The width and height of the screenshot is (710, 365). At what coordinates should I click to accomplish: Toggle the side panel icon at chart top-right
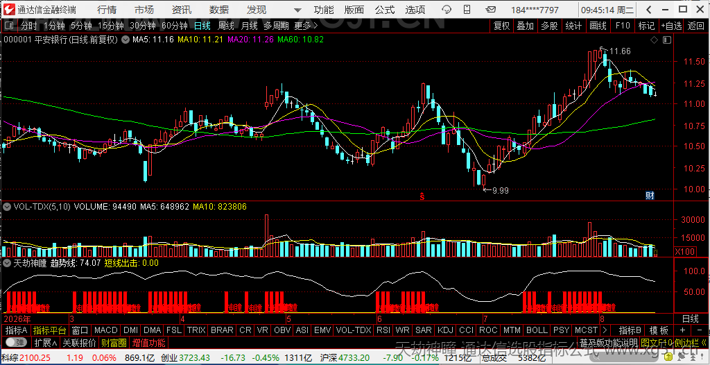(x=666, y=40)
